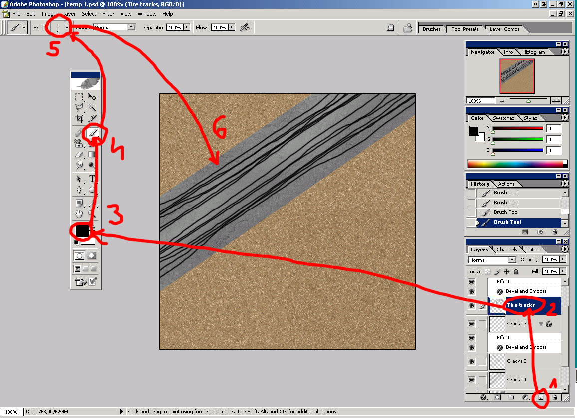This screenshot has height=418, width=577.
Task: Click the black foreground color swatch
Action: pyautogui.click(x=81, y=231)
